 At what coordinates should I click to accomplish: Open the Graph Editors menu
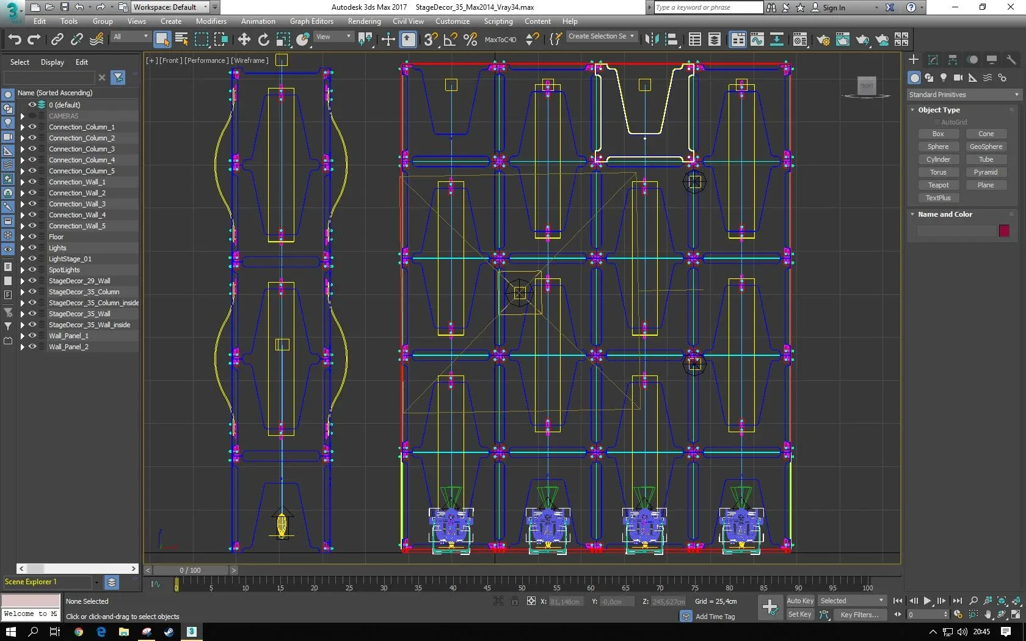click(x=311, y=21)
